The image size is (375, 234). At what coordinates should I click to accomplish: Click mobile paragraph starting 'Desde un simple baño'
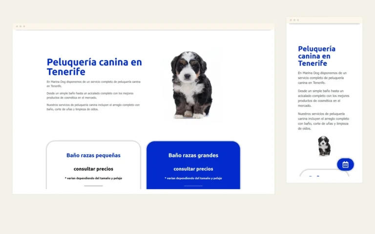coord(324,98)
